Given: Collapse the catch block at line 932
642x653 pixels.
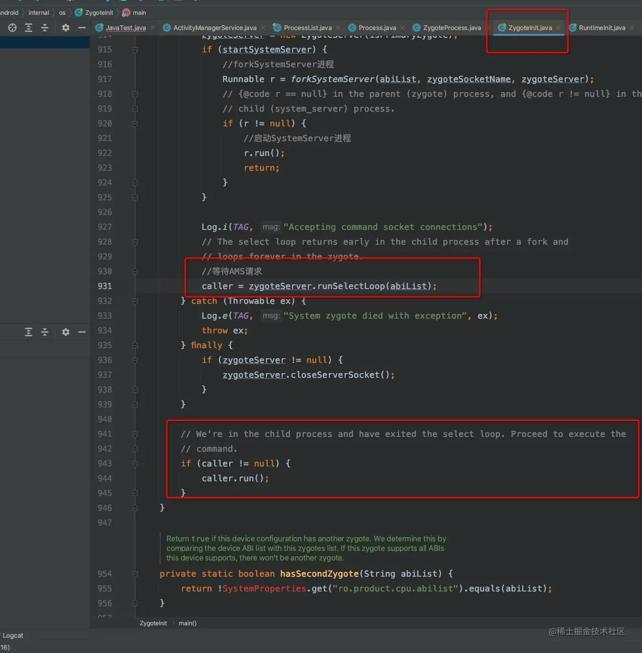Looking at the screenshot, I should click(x=135, y=301).
